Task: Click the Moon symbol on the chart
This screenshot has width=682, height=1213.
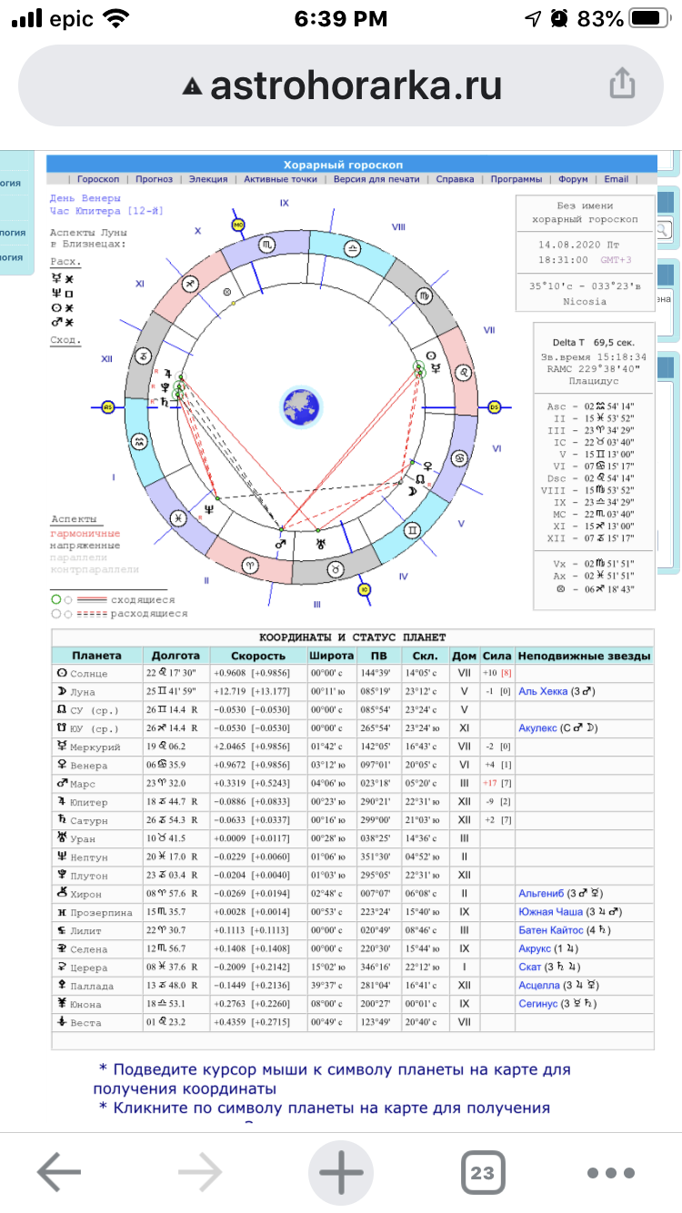Action: pyautogui.click(x=413, y=491)
